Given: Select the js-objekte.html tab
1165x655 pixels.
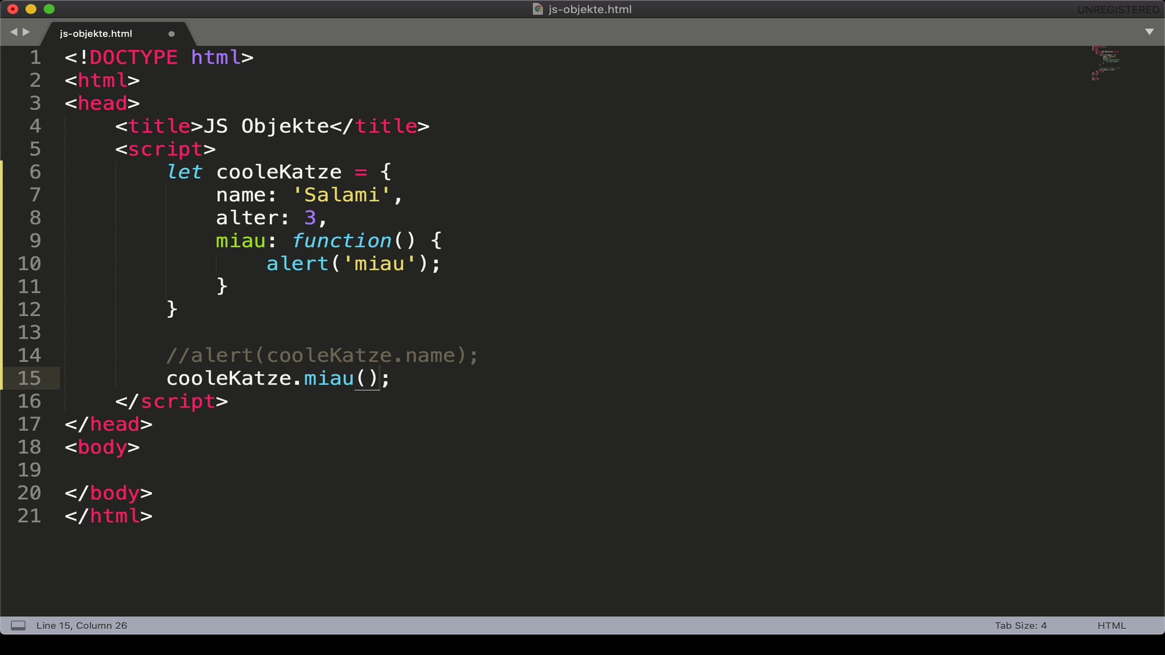Looking at the screenshot, I should pyautogui.click(x=95, y=33).
